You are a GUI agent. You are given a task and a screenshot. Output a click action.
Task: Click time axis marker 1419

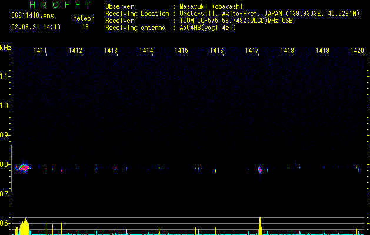(322, 51)
